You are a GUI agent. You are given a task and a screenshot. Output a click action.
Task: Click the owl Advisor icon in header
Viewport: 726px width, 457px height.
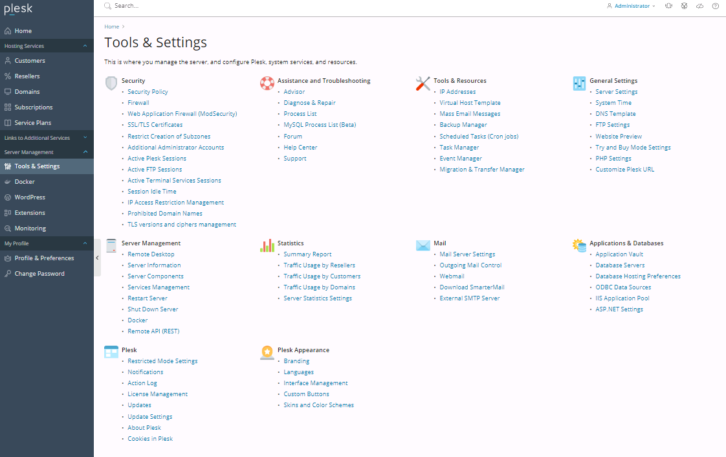685,6
